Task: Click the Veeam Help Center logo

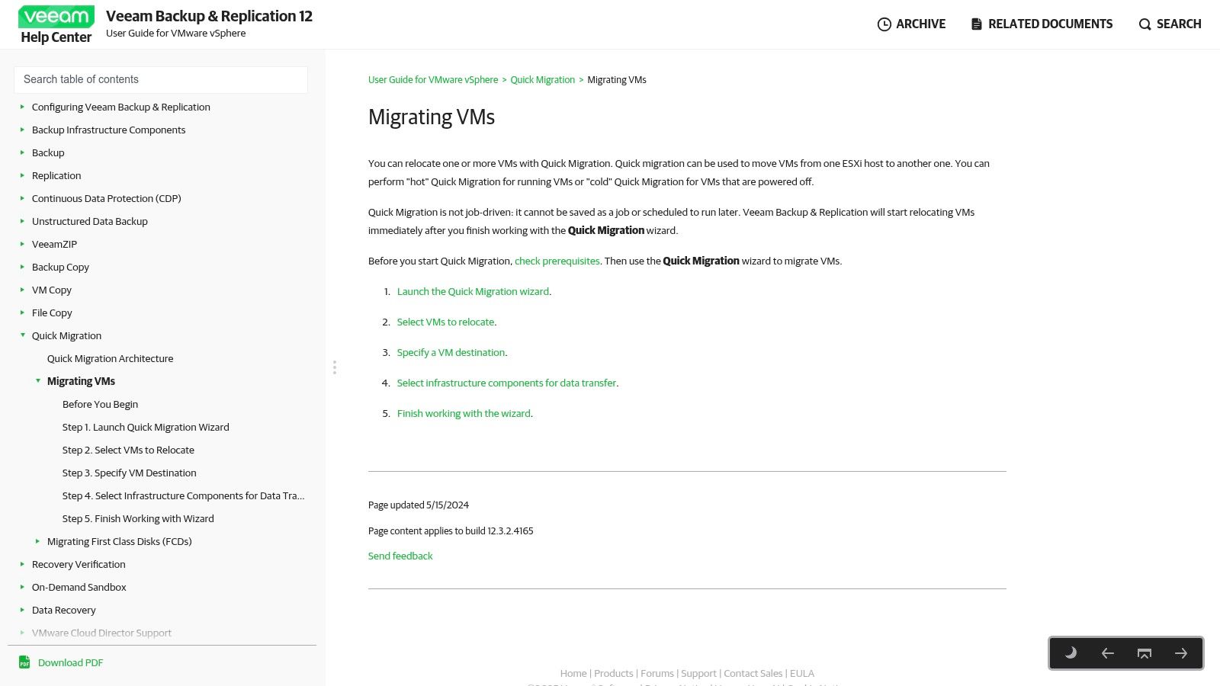Action: [x=56, y=24]
